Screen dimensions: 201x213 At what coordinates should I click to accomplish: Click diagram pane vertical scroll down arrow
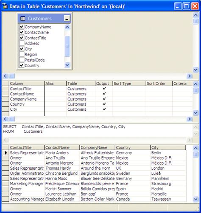[196, 70]
